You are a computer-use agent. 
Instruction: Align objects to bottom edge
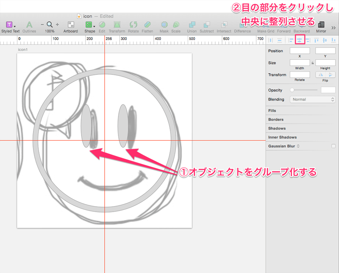333,40
